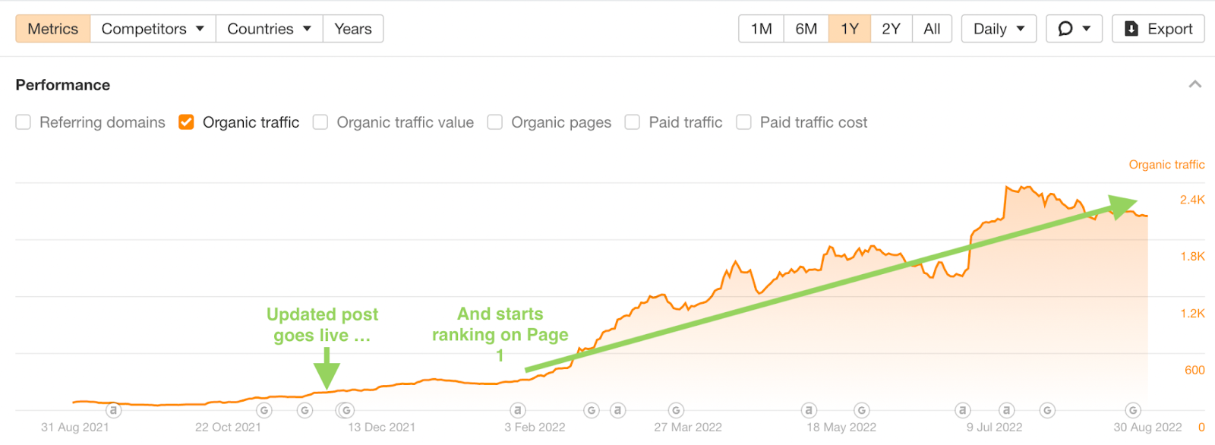Screen dimensions: 1215x445
Task: Expand the Countries dropdown
Action: tap(269, 29)
